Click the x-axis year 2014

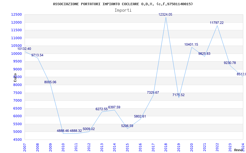[x=114, y=147]
